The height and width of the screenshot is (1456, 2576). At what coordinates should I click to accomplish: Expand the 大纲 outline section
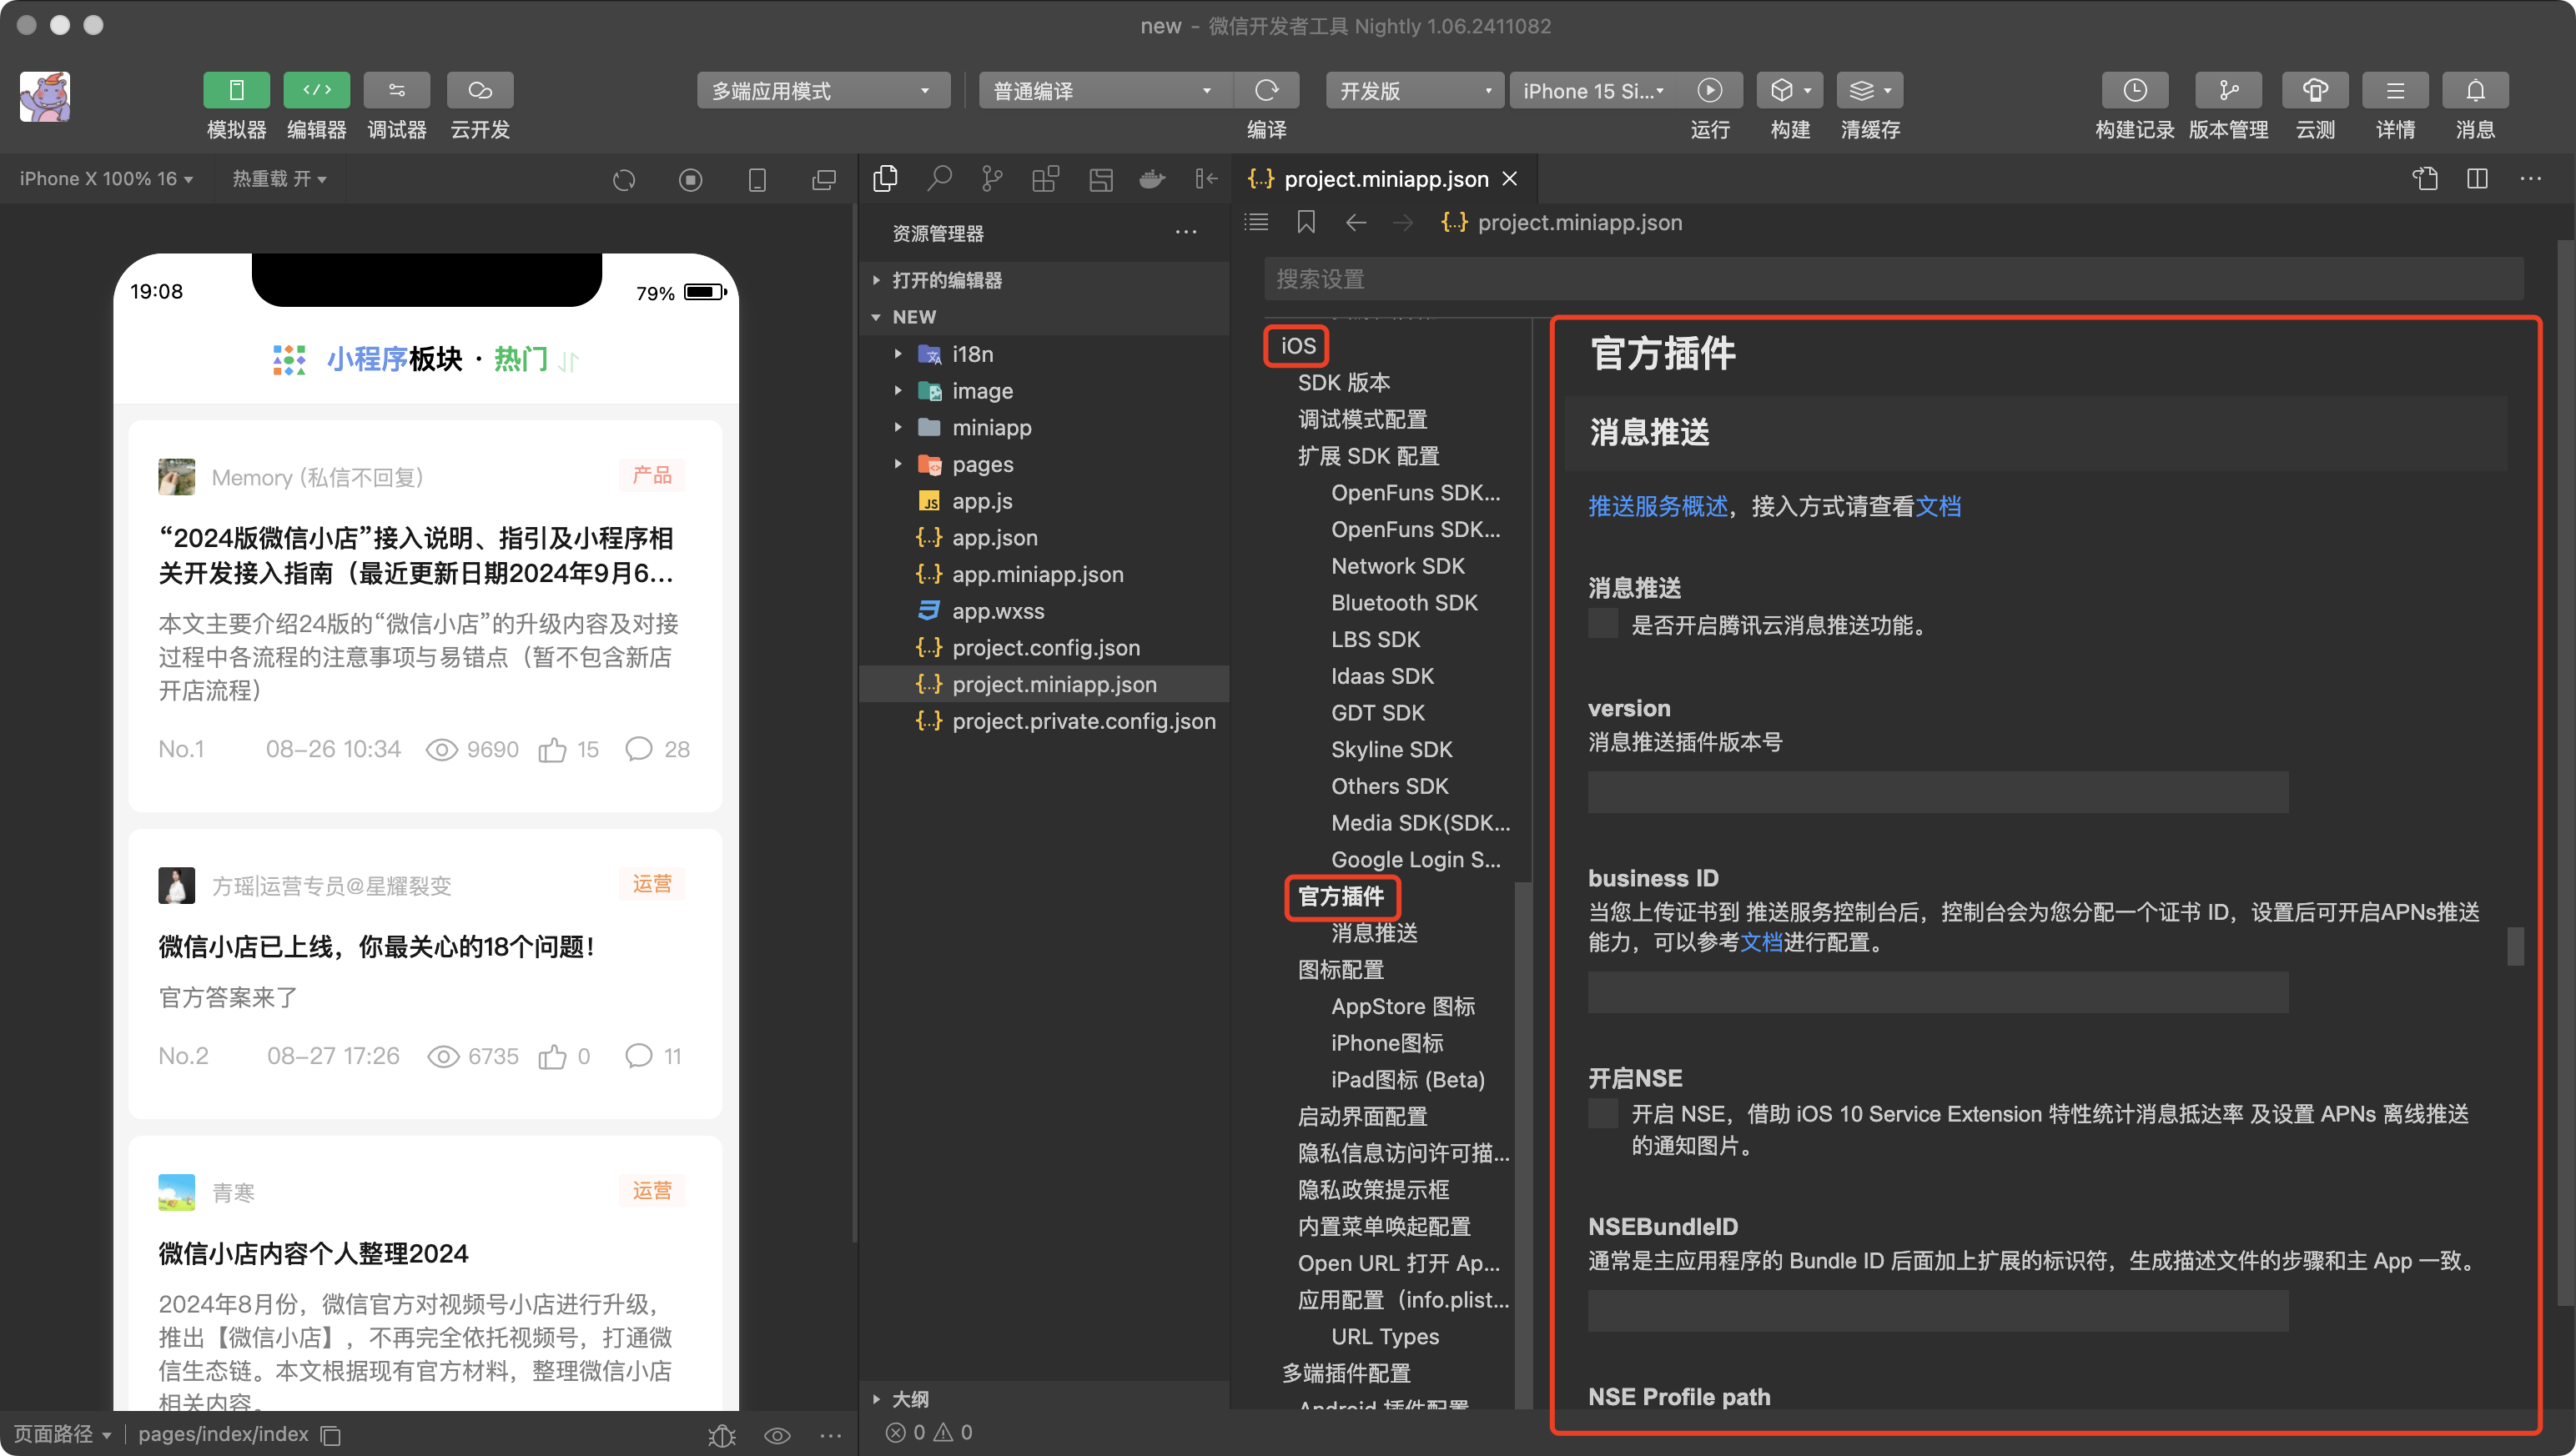[1044, 1398]
